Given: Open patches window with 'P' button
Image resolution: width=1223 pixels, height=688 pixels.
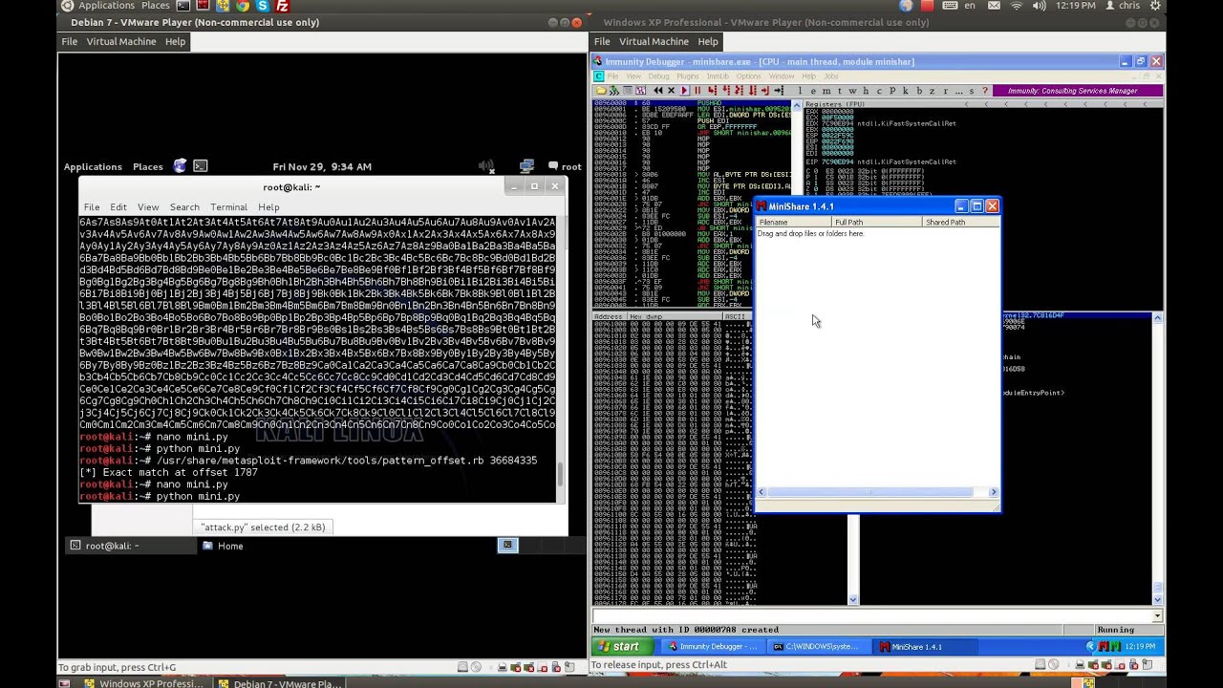Looking at the screenshot, I should pyautogui.click(x=892, y=91).
